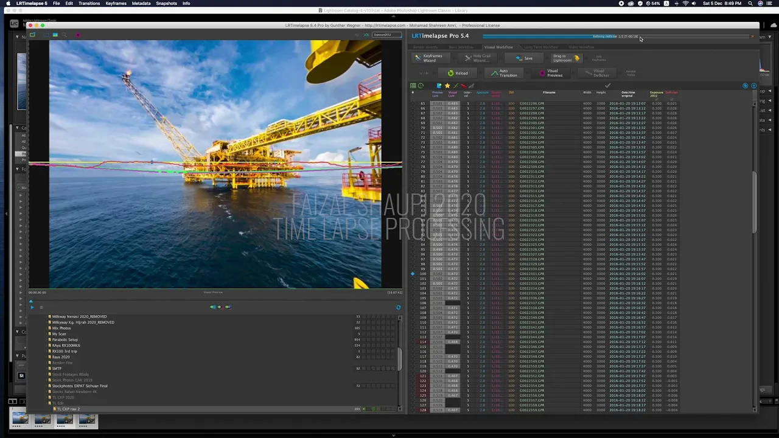Open Visual Previews

click(551, 73)
